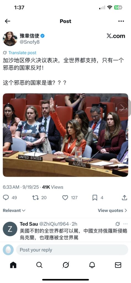Open messages envelope in bottom bar

pyautogui.click(x=118, y=265)
